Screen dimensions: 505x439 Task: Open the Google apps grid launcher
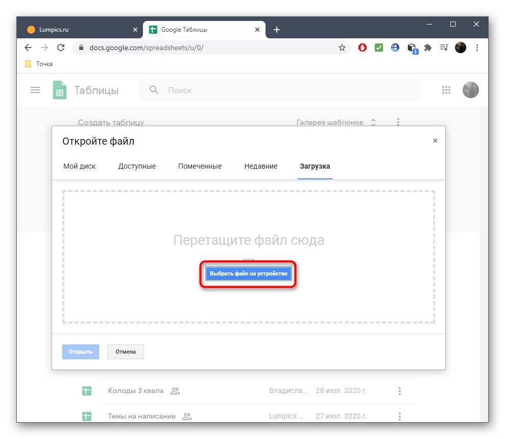point(446,90)
